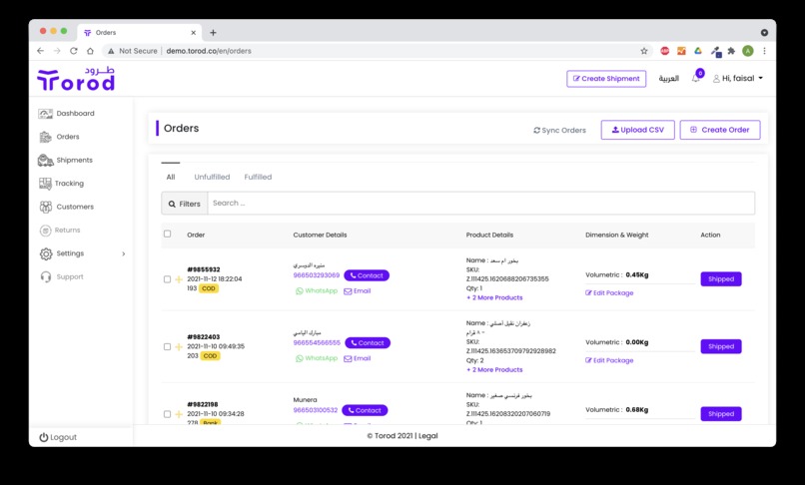This screenshot has height=485, width=805.
Task: Contact the customer of order #9855932
Action: 367,275
